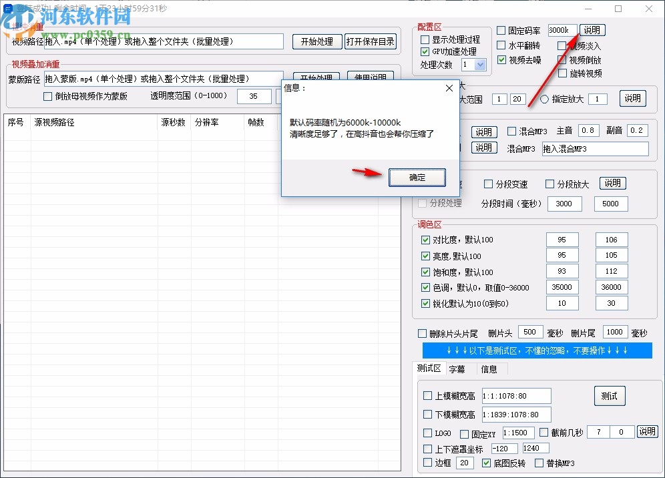The width and height of the screenshot is (665, 478).
Task: Switch to the 字幕 tab
Action: coord(458,368)
